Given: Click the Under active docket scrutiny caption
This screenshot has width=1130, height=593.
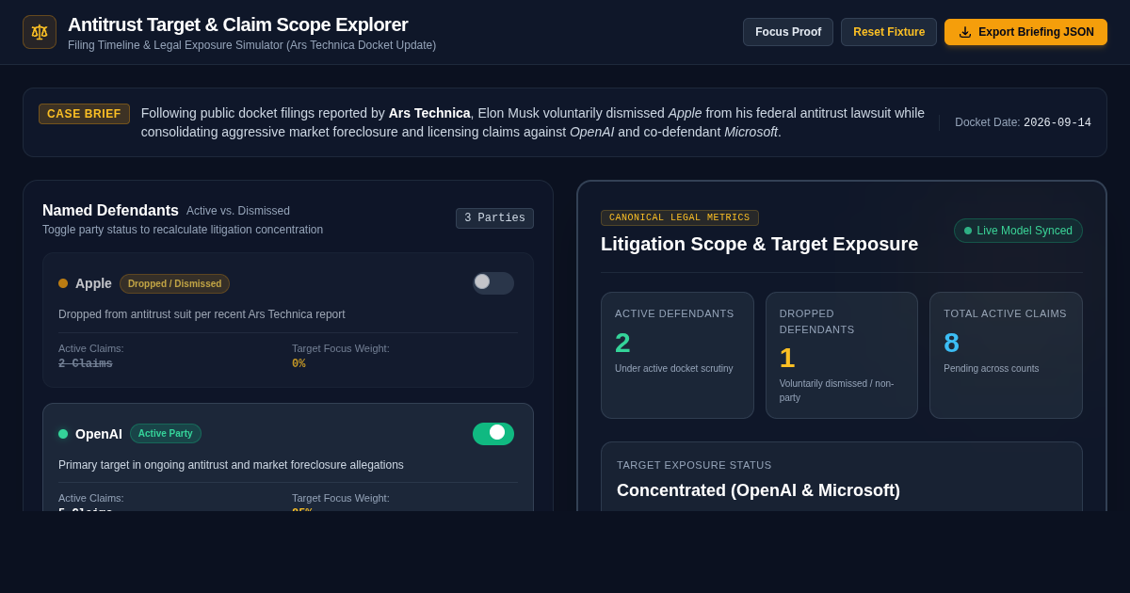Looking at the screenshot, I should [x=674, y=368].
